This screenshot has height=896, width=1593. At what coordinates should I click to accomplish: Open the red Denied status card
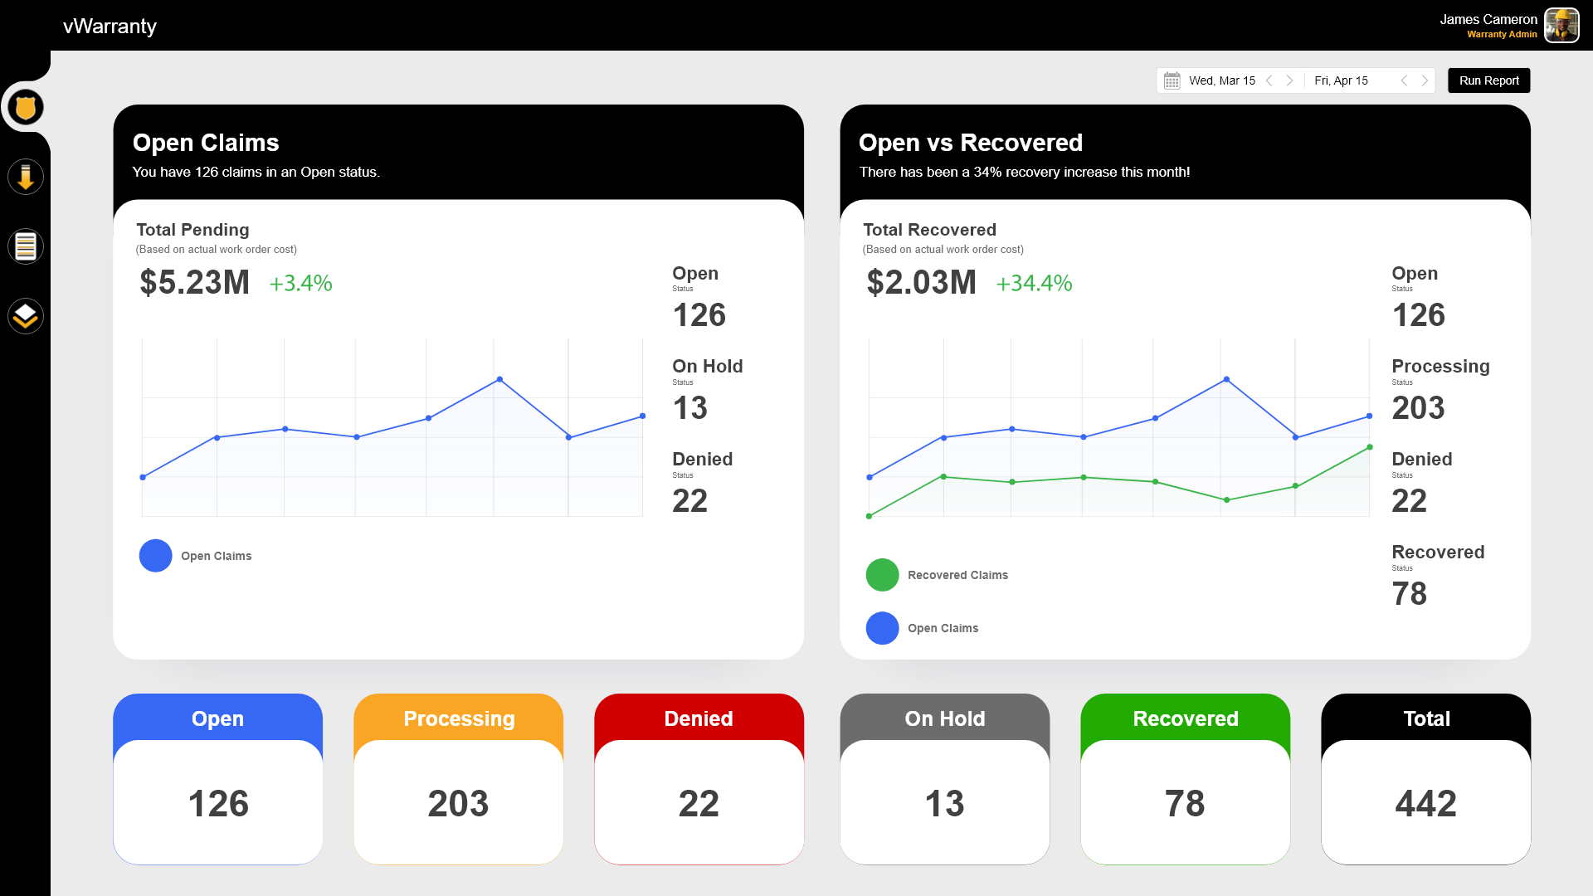coord(699,779)
